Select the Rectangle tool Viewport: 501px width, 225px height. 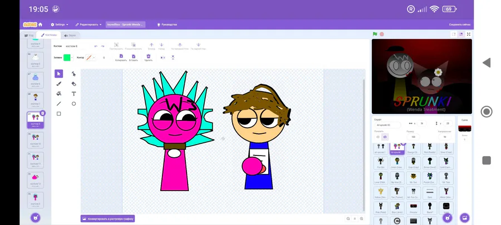coord(59,113)
